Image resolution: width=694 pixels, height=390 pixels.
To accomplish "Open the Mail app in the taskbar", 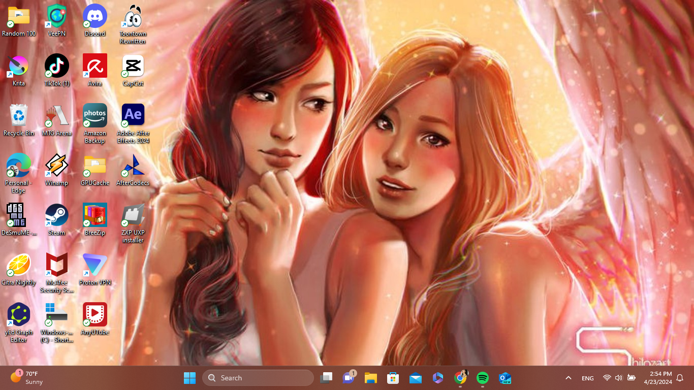I will [x=416, y=378].
